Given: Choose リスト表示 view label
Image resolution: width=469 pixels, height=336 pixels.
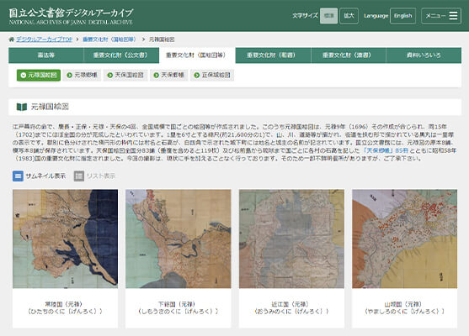Looking at the screenshot, I should tap(101, 176).
